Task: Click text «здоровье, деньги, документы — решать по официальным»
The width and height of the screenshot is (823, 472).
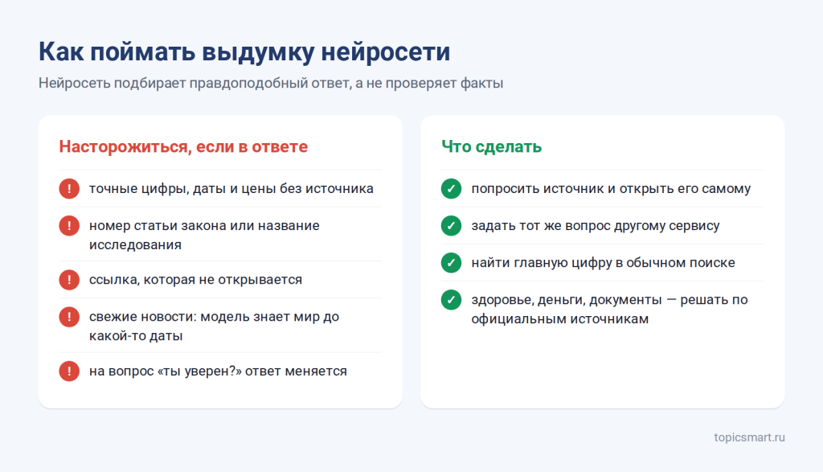Action: pyautogui.click(x=609, y=310)
